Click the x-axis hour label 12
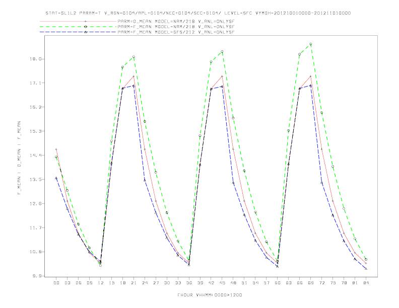The width and height of the screenshot is (399, 308). pyautogui.click(x=101, y=283)
